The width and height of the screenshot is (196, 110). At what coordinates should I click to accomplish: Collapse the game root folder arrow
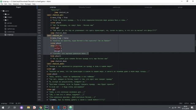click(1, 11)
